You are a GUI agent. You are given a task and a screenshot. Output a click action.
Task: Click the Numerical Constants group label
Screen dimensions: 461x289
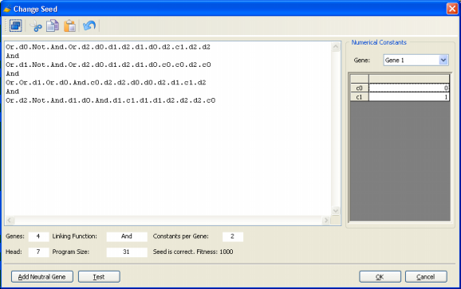(379, 42)
